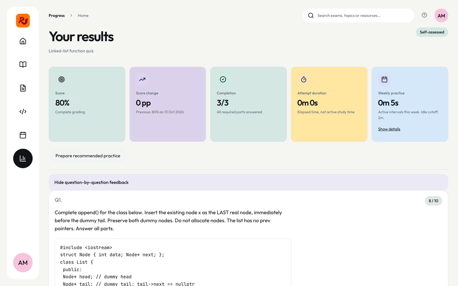Click the Self-assessed badge
The height and width of the screenshot is (286, 458).
click(432, 32)
